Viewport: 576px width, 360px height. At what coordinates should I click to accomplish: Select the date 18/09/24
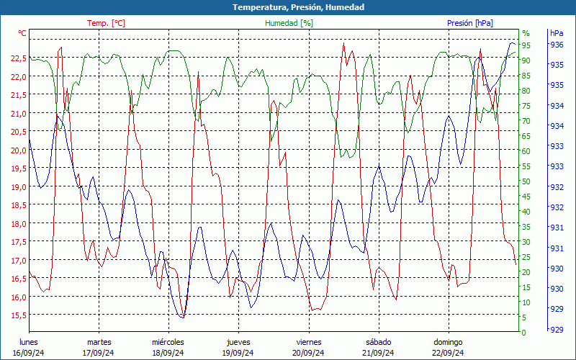pyautogui.click(x=168, y=353)
